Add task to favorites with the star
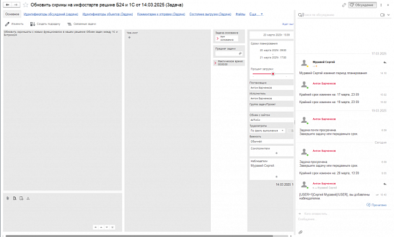Image resolution: width=394 pixels, height=237 pixels. (x=26, y=5)
